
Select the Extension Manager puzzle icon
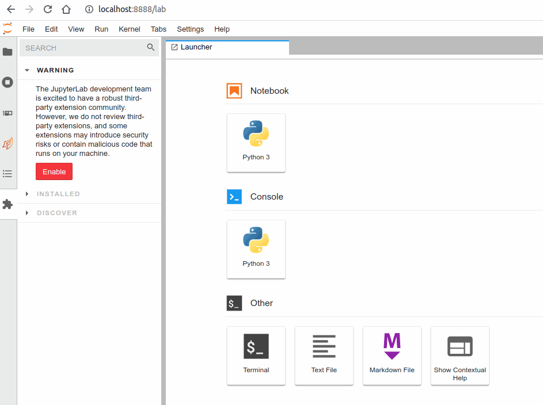7,204
